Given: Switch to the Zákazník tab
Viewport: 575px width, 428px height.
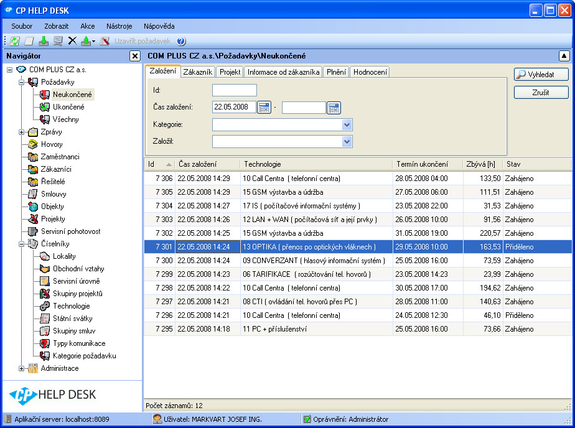Looking at the screenshot, I should click(x=198, y=72).
